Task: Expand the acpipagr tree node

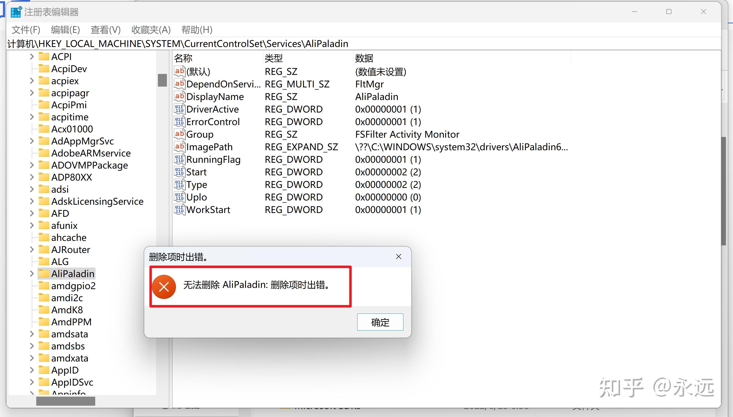Action: point(32,93)
